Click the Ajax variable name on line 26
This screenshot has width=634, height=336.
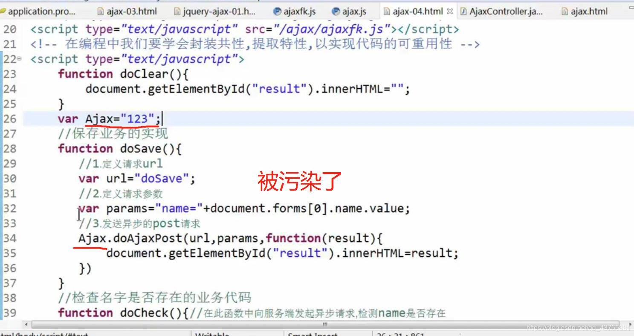[x=99, y=119]
